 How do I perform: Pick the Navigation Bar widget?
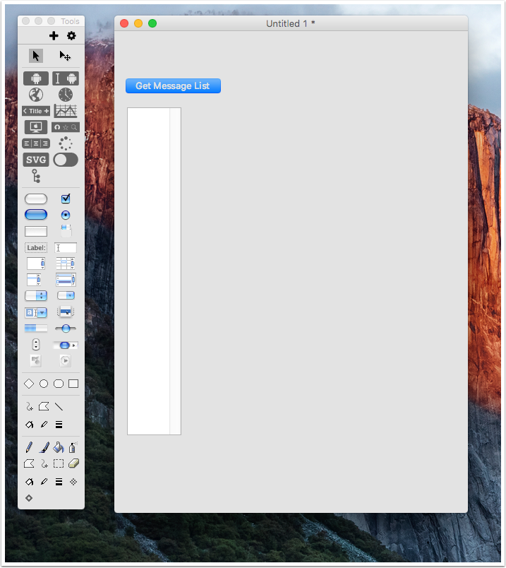point(66,127)
